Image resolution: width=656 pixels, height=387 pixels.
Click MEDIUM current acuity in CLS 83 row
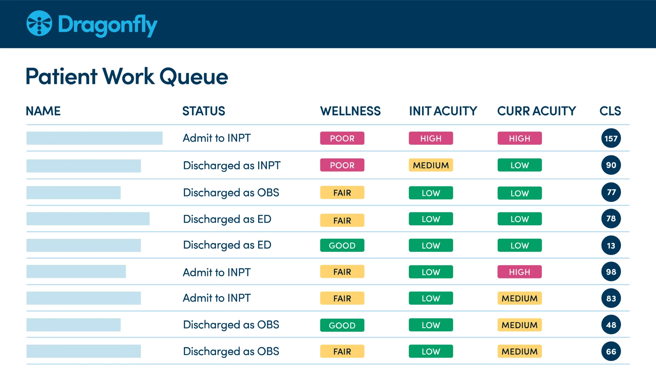(x=519, y=298)
